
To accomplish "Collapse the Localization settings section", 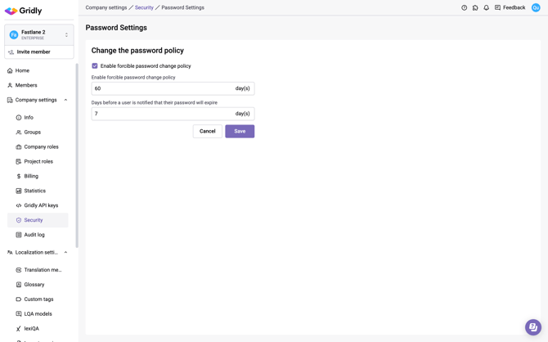I will pos(66,253).
